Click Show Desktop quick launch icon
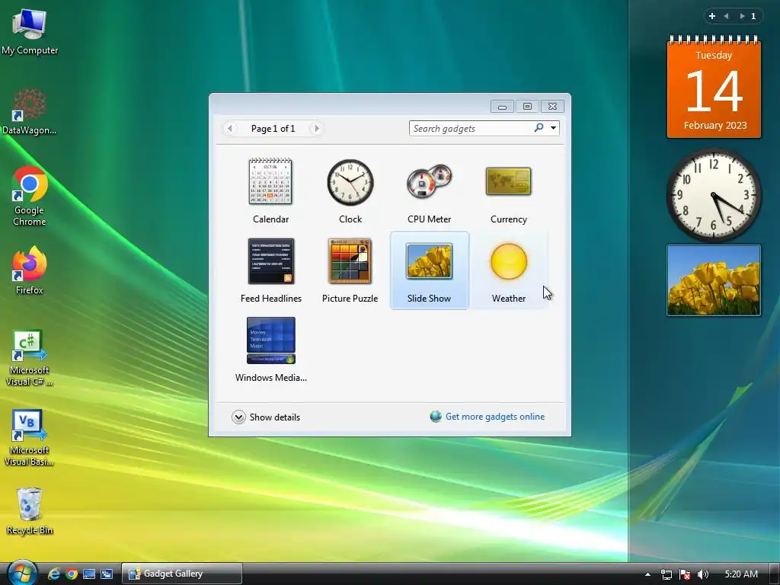The height and width of the screenshot is (585, 780). (89, 574)
